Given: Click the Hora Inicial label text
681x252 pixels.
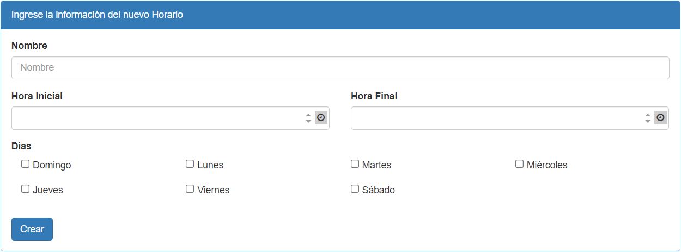Looking at the screenshot, I should pyautogui.click(x=37, y=96).
